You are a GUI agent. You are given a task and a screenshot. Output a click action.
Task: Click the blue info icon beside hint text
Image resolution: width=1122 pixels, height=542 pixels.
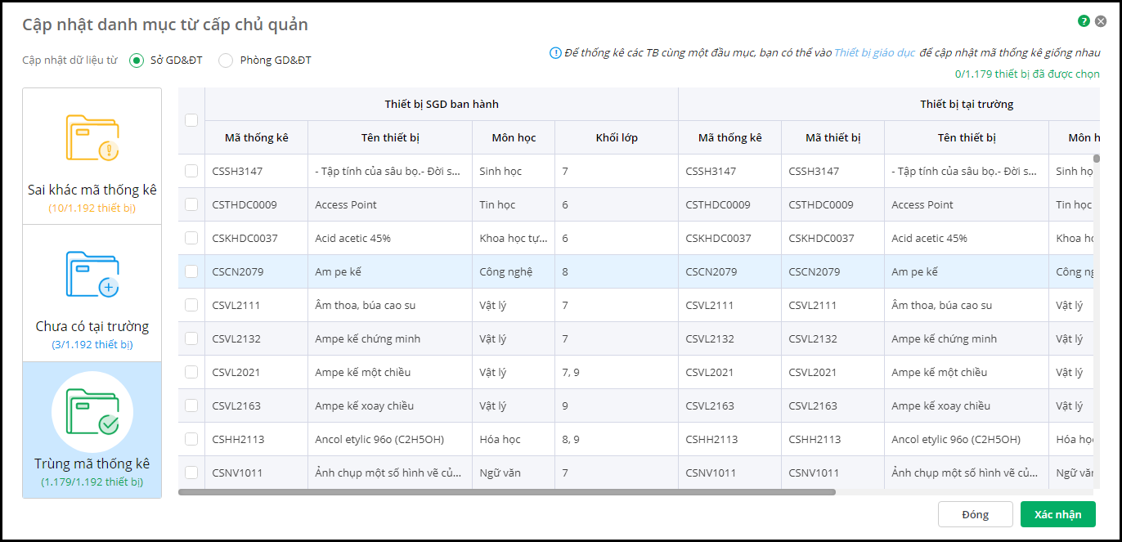pos(555,53)
